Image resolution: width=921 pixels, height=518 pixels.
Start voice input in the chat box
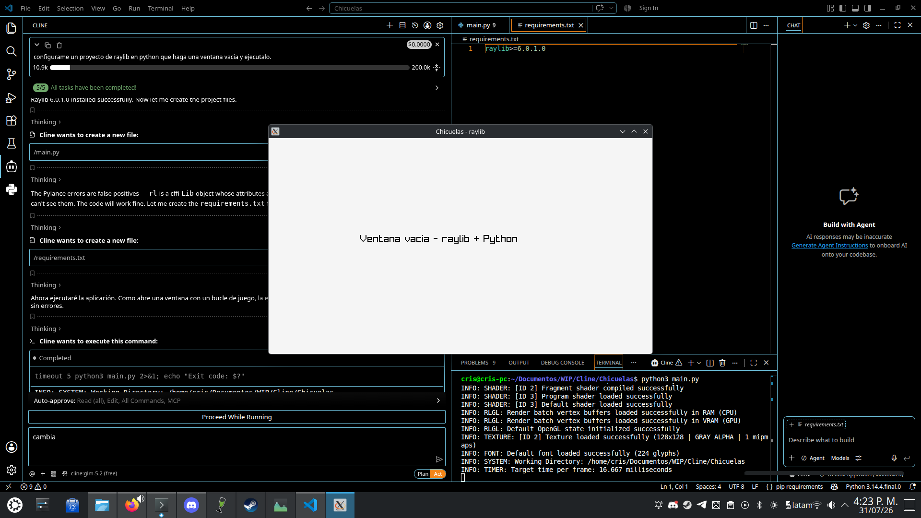point(894,458)
